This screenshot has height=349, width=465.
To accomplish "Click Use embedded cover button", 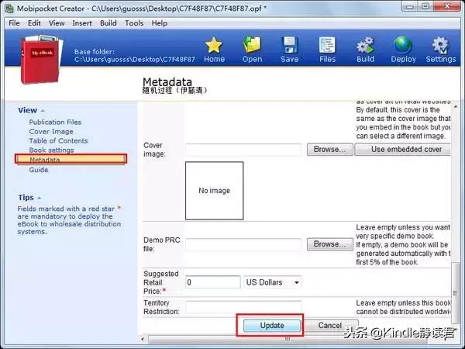I will [403, 149].
